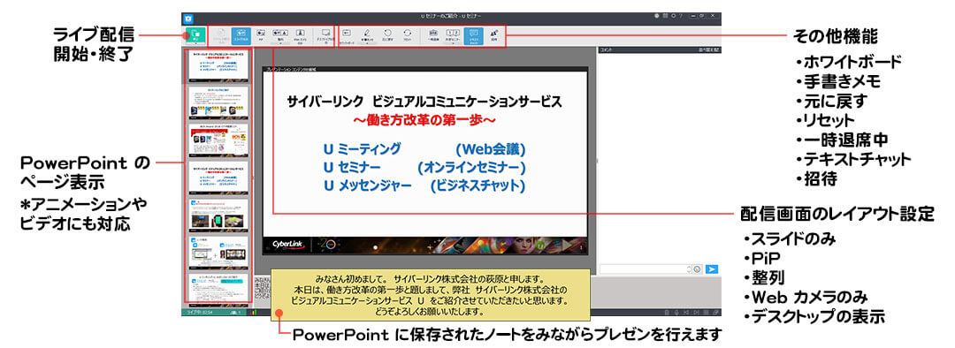
Task: Open the invite participants icon
Action: [x=494, y=34]
